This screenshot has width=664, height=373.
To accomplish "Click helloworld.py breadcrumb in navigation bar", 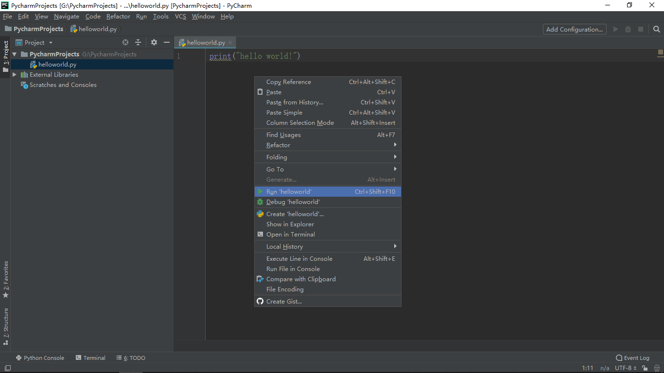I will click(94, 29).
